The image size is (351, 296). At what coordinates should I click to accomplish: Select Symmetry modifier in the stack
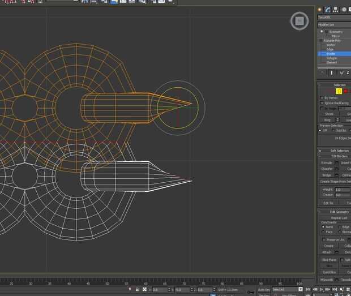(336, 32)
